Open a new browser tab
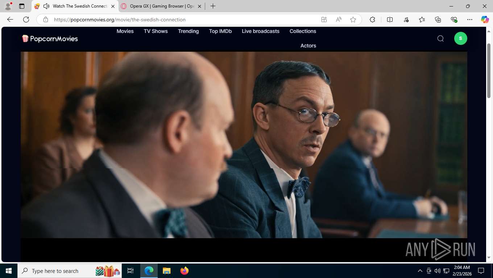The height and width of the screenshot is (278, 493). coord(213,6)
